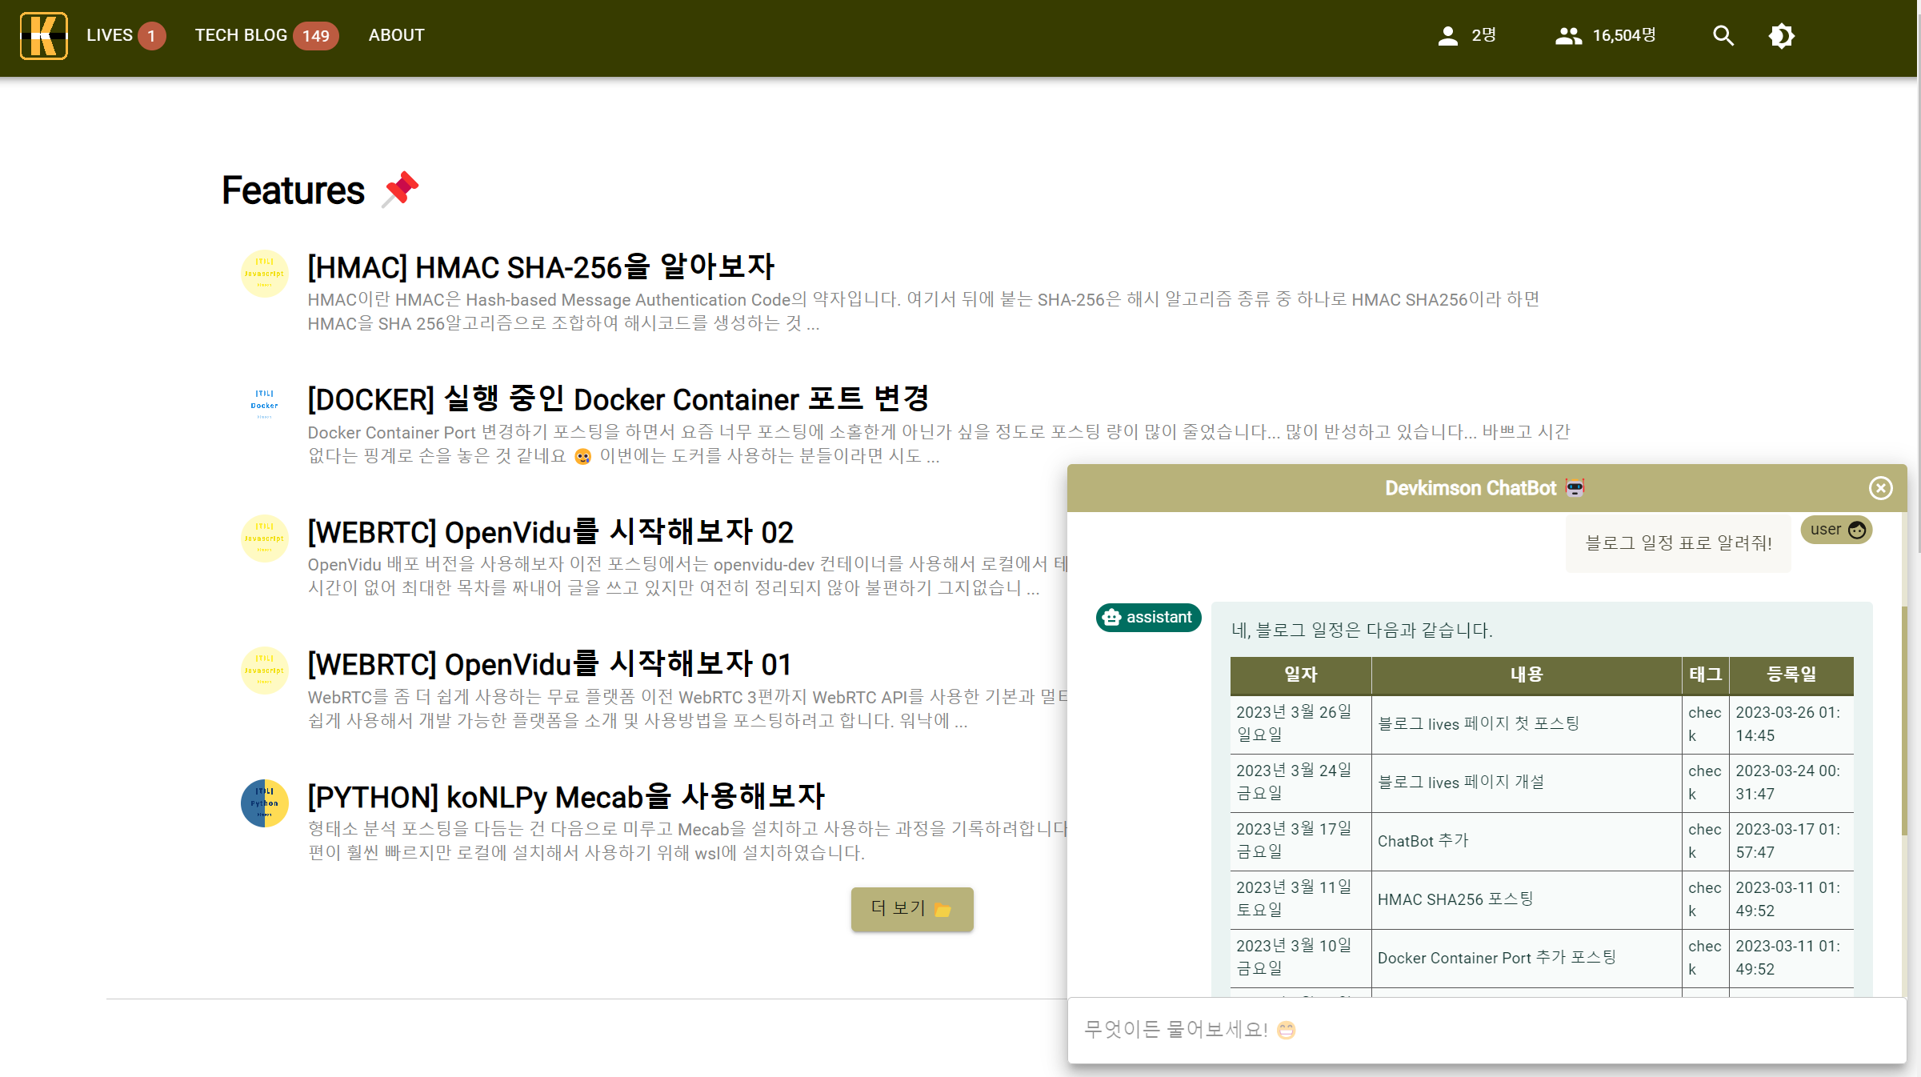Viewport: 1921px width, 1077px height.
Task: Close the Devkimson ChatBot panel
Action: click(1880, 488)
